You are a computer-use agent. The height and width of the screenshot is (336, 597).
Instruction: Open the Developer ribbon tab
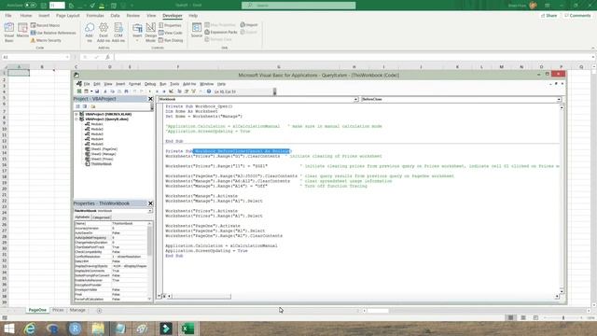[x=172, y=16]
